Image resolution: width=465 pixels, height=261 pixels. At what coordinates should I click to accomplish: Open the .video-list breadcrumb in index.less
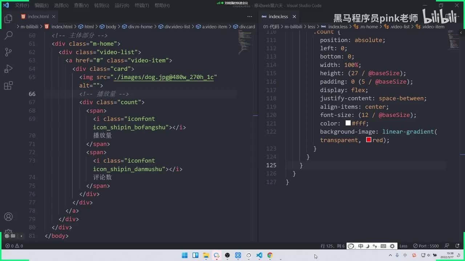tap(397, 26)
